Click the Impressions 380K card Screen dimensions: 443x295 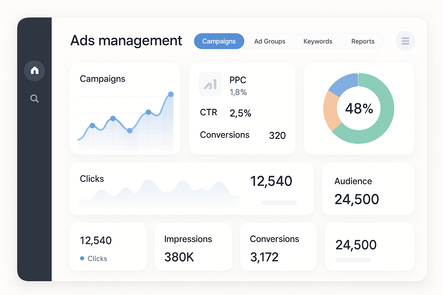[x=193, y=247]
